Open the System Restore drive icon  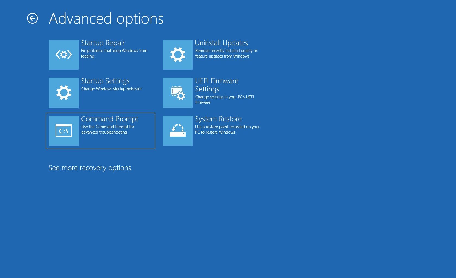(x=178, y=131)
